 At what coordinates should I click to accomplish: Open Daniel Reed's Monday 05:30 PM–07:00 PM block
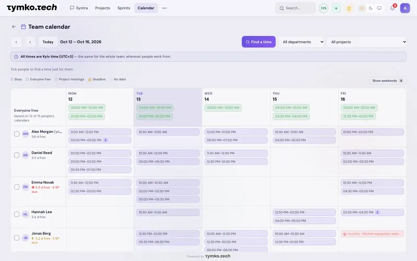(100, 170)
